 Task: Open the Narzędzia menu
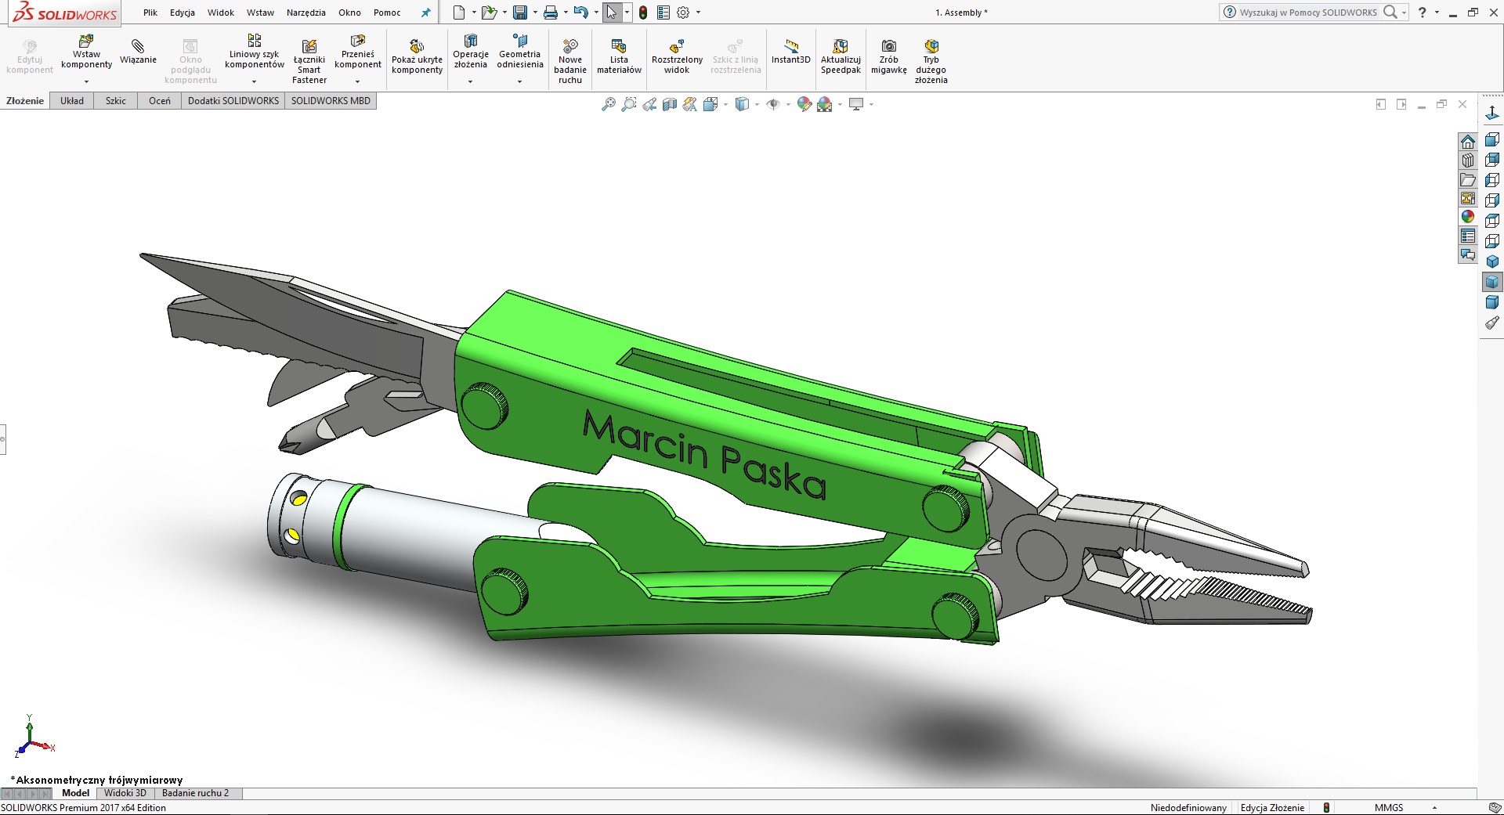pos(306,13)
